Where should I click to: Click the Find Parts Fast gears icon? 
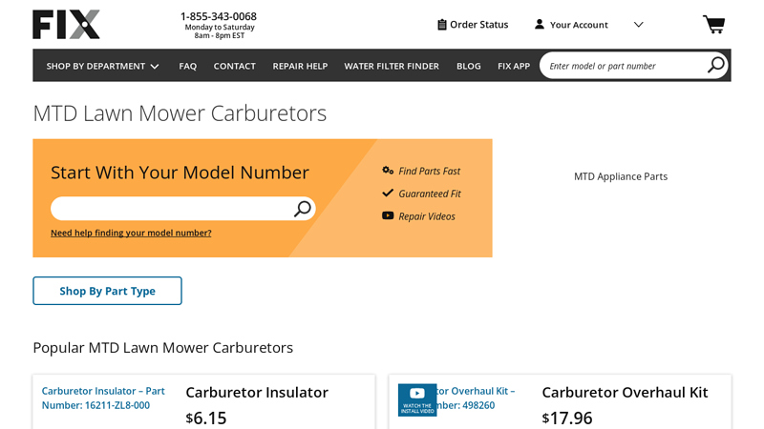tap(388, 171)
